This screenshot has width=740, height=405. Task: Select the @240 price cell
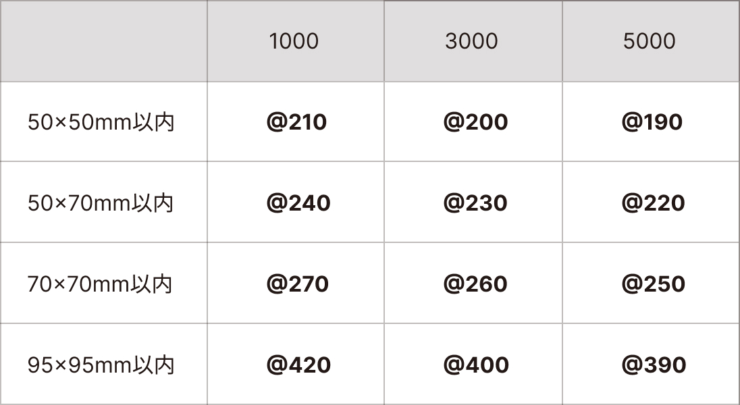(298, 203)
